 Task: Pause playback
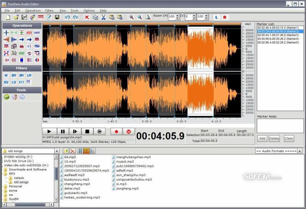[x=63, y=131]
